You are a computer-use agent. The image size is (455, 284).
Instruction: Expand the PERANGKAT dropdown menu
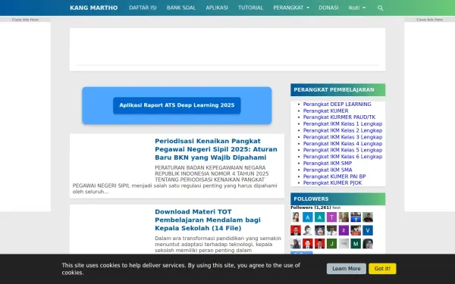[291, 8]
